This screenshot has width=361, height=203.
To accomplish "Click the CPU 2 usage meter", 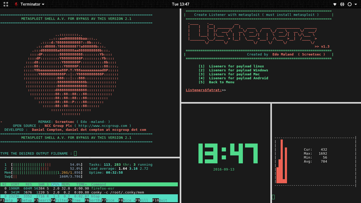I will (44, 169).
